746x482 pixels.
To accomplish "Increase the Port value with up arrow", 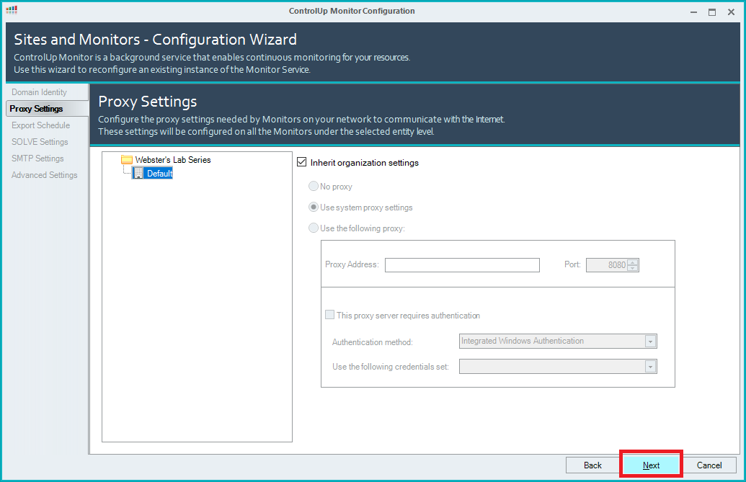I will 633,262.
